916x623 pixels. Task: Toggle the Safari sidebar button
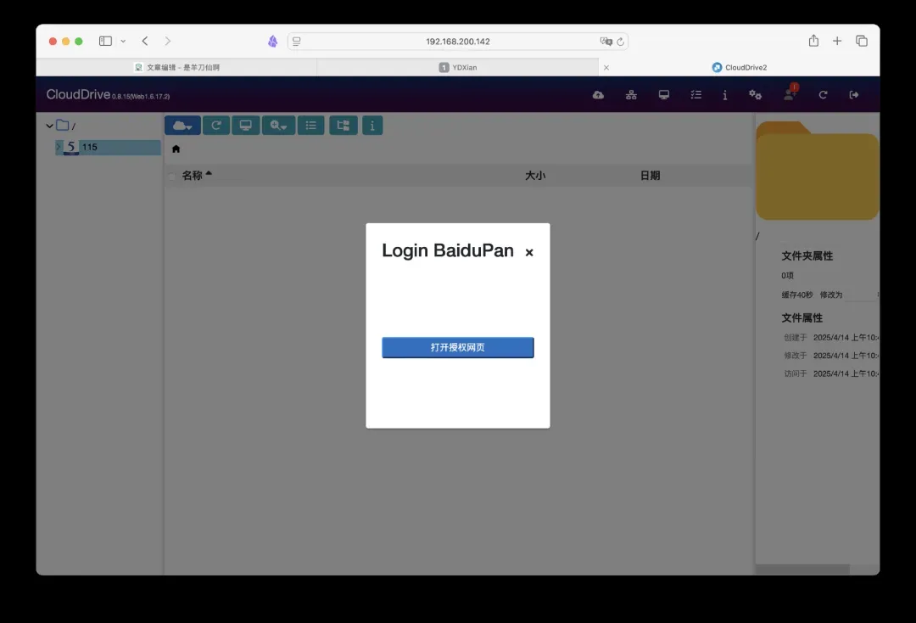105,41
